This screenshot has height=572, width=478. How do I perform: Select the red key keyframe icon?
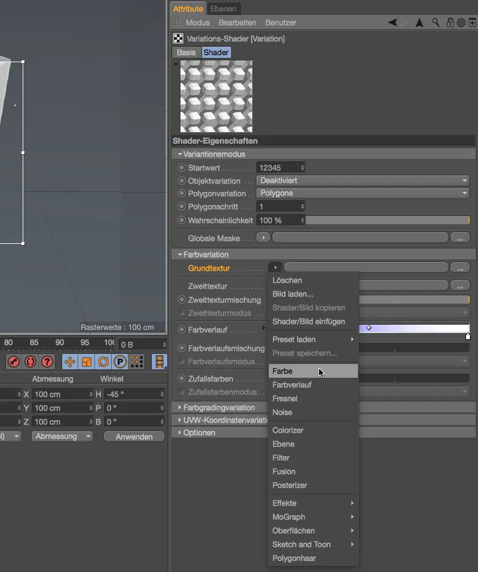14,361
